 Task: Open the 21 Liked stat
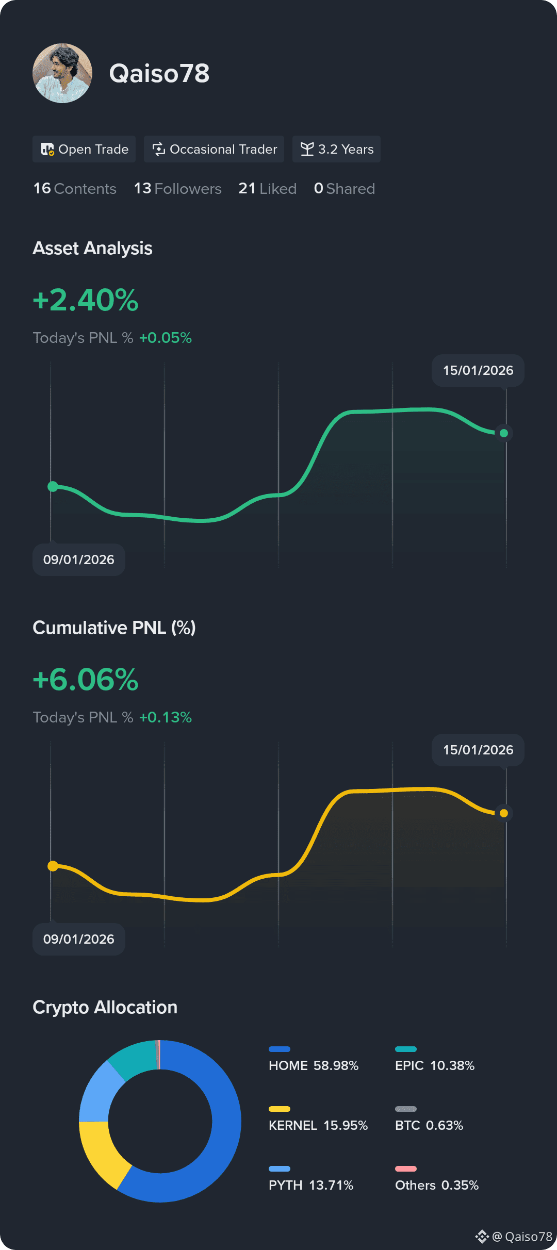click(267, 189)
